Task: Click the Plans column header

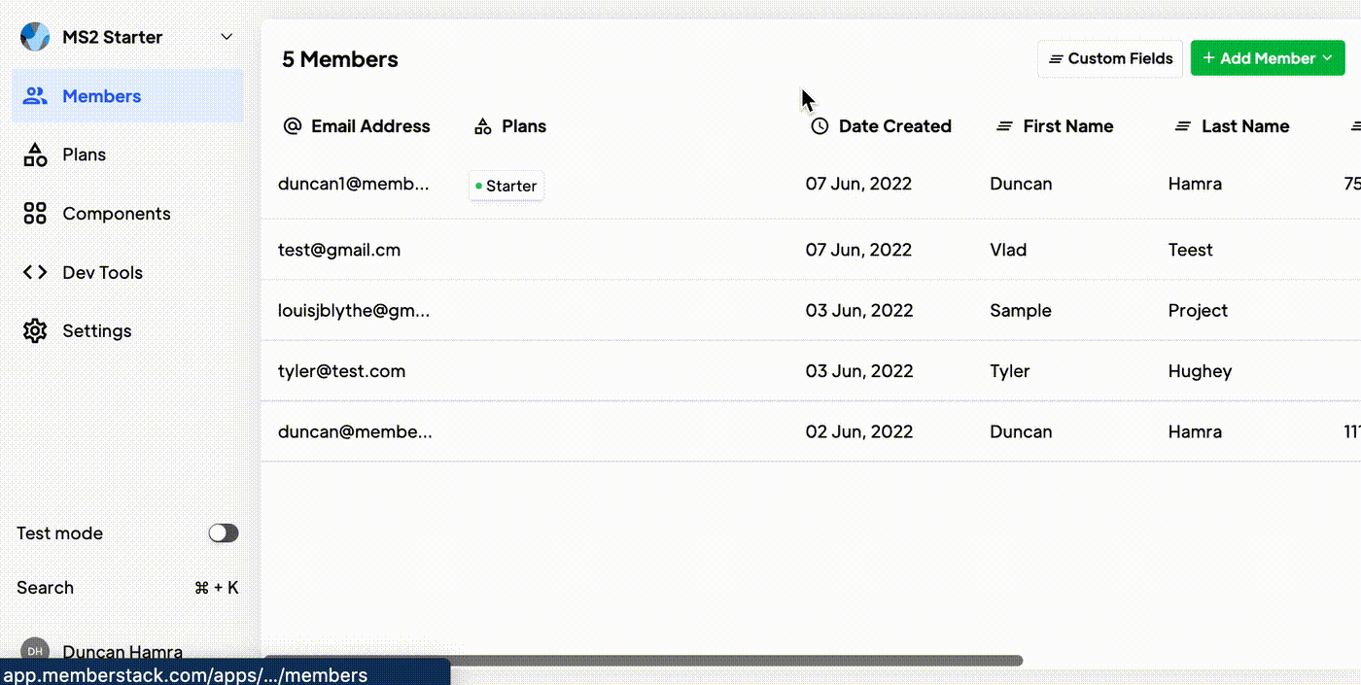Action: [x=510, y=126]
